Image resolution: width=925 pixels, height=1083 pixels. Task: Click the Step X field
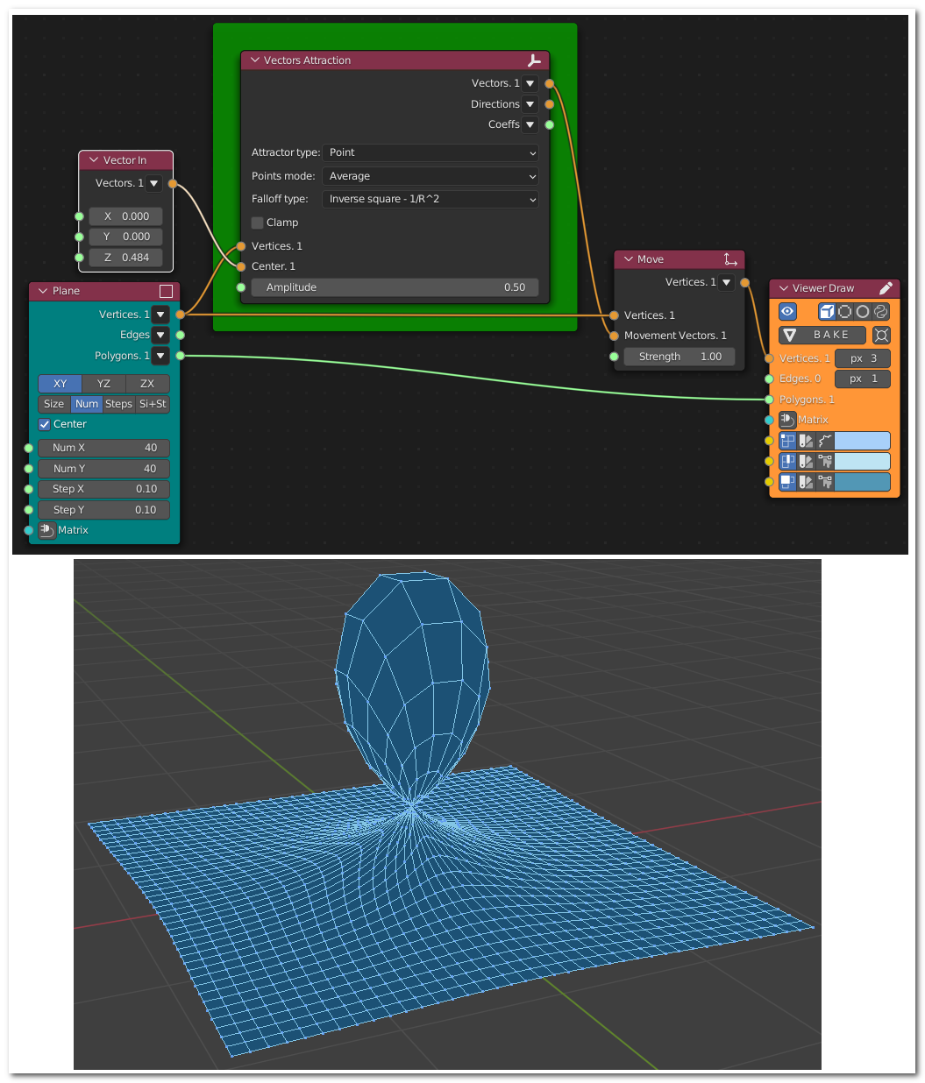pyautogui.click(x=104, y=489)
